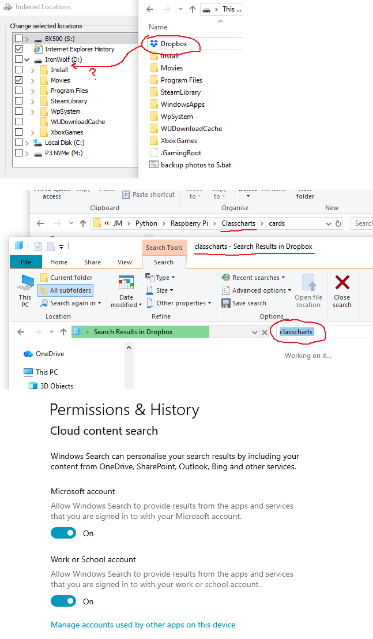Click the up arrow in Search Results navigation
Image resolution: width=373 pixels, height=639 pixels.
click(x=63, y=332)
